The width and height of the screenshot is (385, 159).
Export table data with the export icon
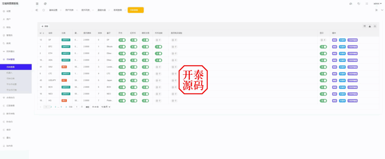370,26
